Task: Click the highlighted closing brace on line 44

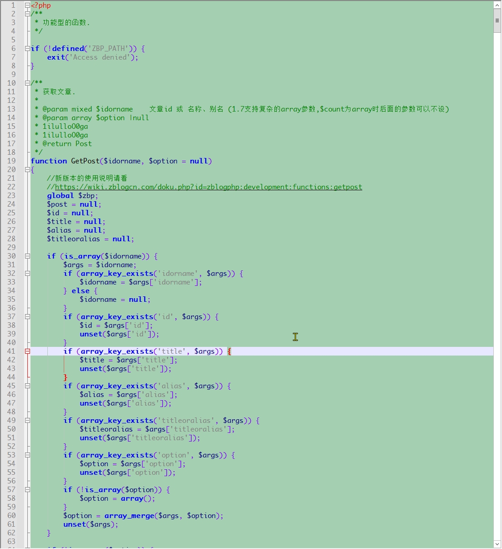Action: click(x=65, y=377)
